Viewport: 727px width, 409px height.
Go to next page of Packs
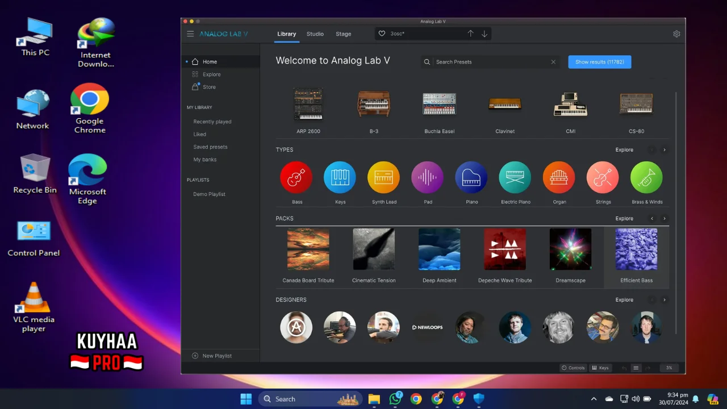665,219
